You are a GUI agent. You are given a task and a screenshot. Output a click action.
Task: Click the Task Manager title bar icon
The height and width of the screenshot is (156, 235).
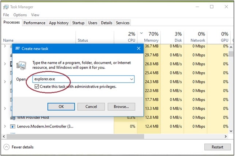tap(6, 7)
